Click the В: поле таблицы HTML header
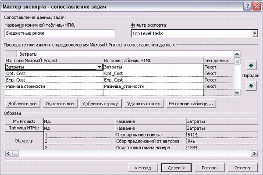Viewport: 263px width, 175px height. [153, 61]
